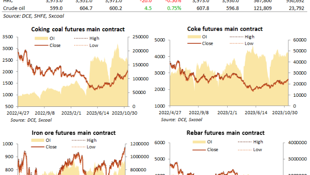
Task: Click the 2023/6/14 date label on coking coal axis
Action: tap(98, 113)
